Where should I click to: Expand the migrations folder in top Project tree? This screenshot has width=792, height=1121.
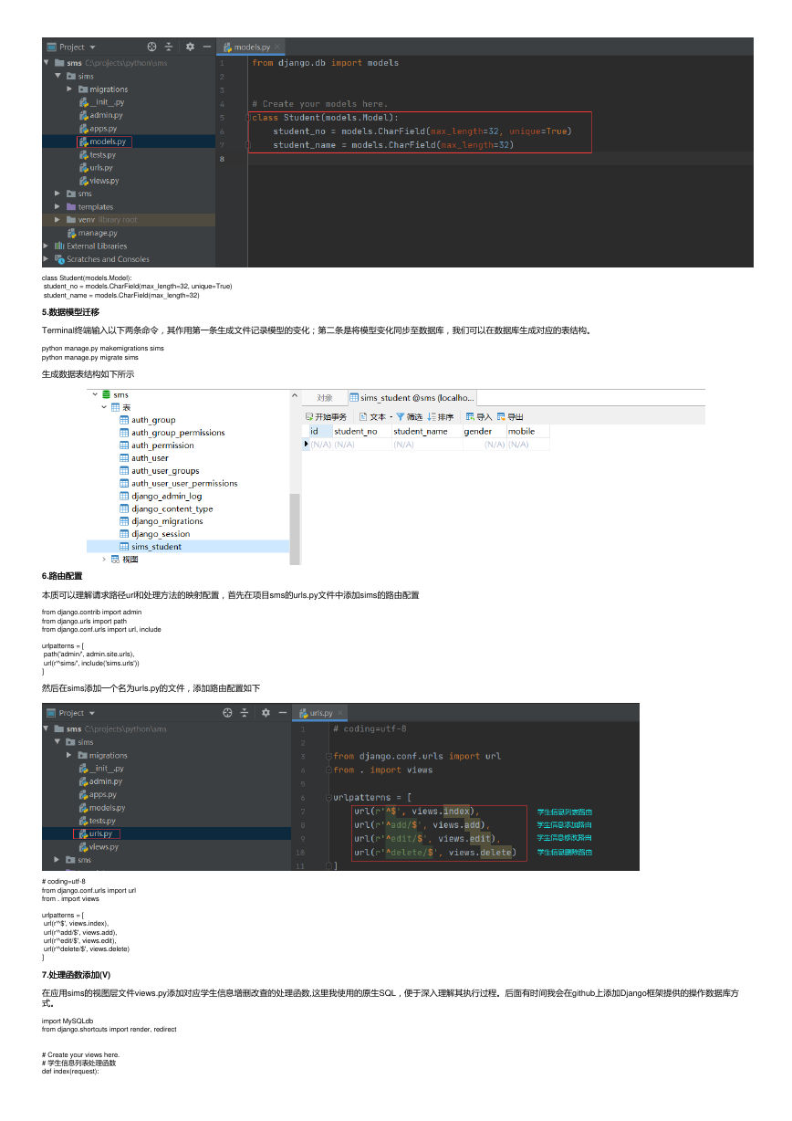tap(70, 89)
